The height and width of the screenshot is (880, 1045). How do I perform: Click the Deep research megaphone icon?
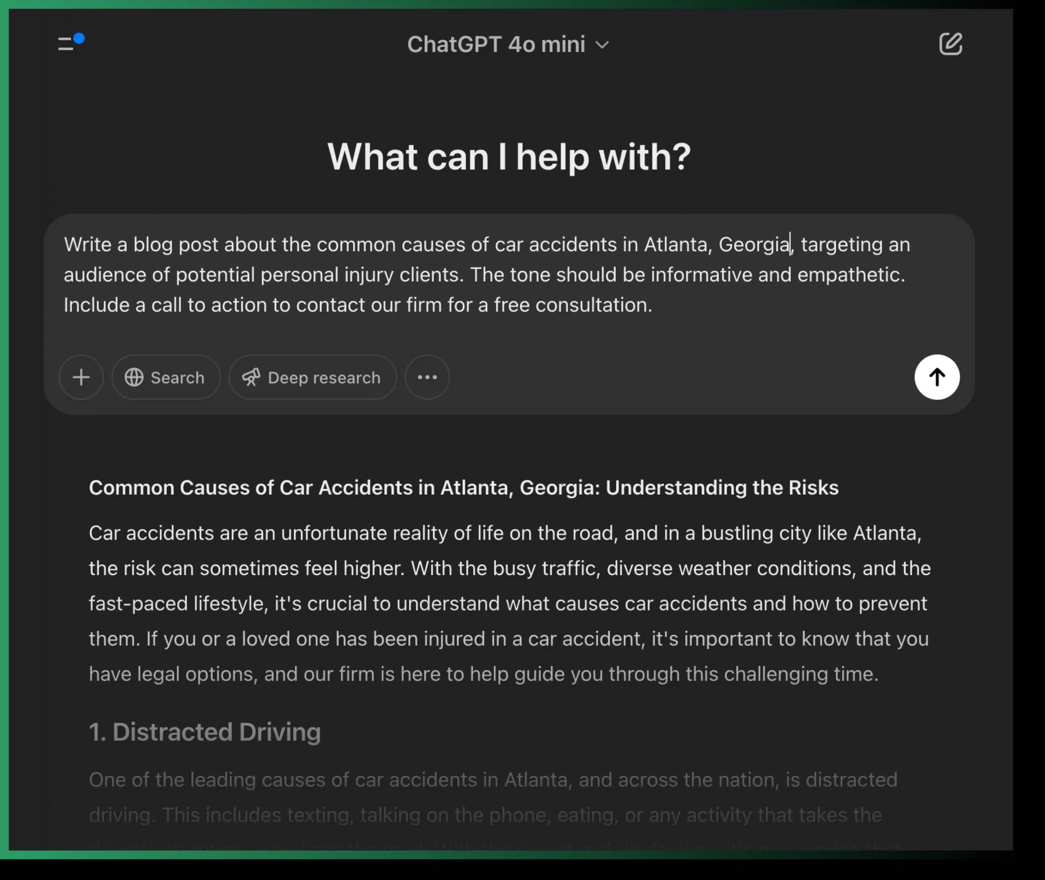pyautogui.click(x=252, y=377)
